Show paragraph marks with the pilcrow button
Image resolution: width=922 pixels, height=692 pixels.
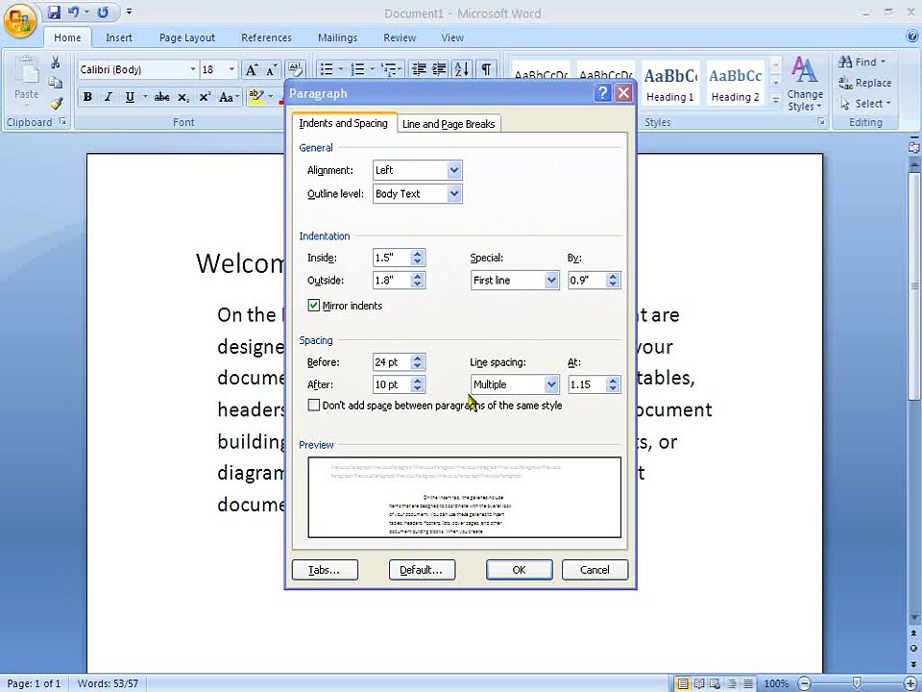coord(486,69)
